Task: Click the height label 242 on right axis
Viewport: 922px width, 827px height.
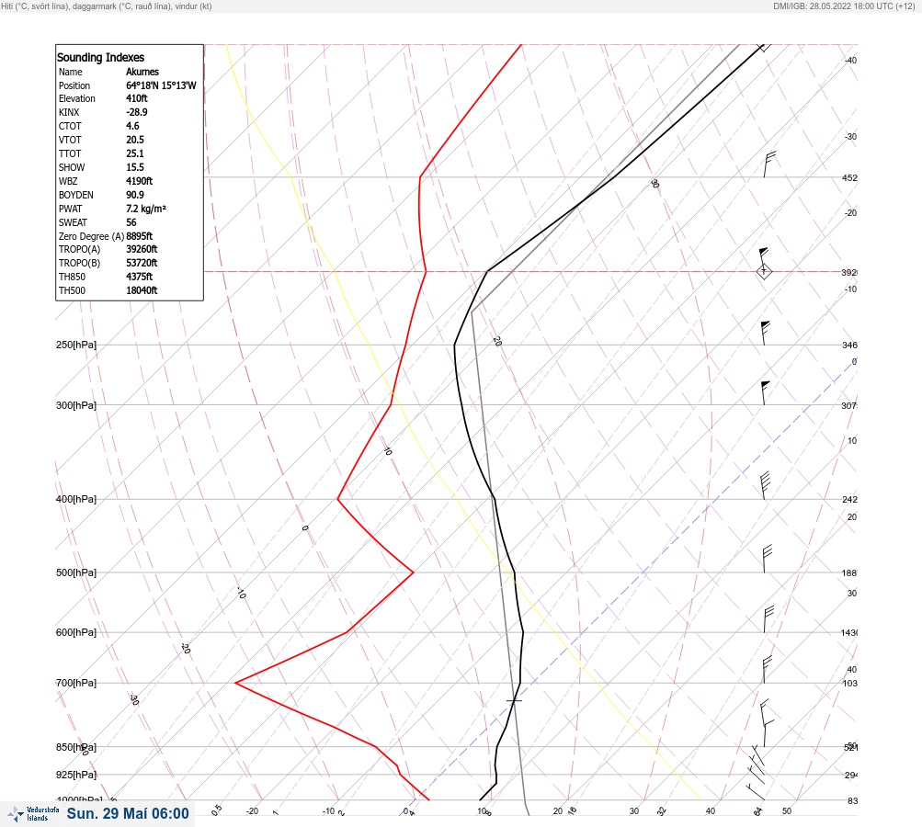Action: tap(849, 500)
